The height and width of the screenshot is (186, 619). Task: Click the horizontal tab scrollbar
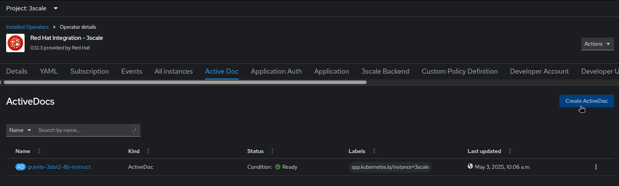coord(185,82)
